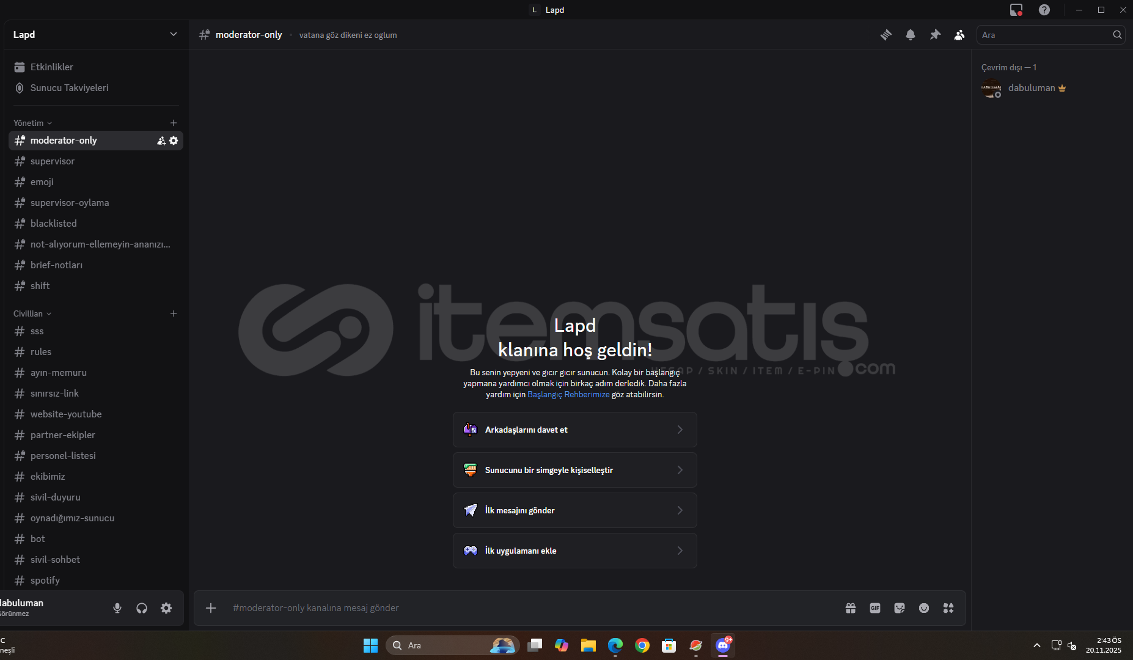Show hidden system tray icons
This screenshot has height=660, width=1133.
click(1037, 645)
